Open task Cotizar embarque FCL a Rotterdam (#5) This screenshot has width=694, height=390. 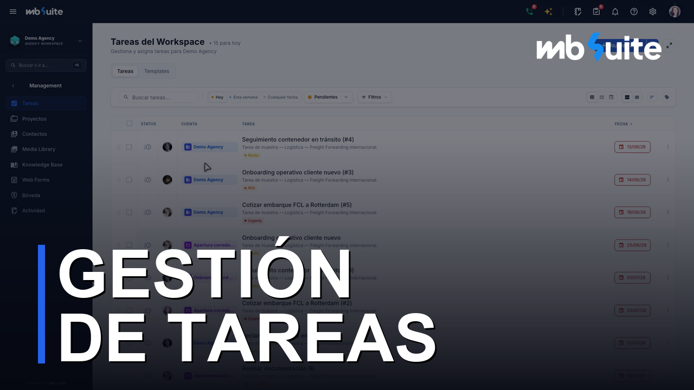tap(297, 205)
